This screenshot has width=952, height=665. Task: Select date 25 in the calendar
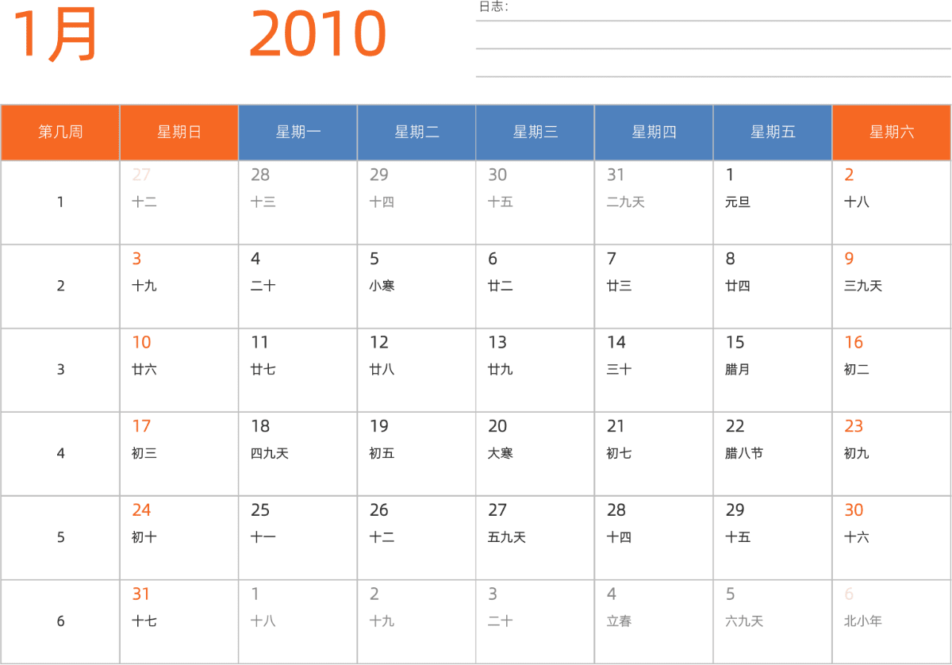(x=260, y=510)
